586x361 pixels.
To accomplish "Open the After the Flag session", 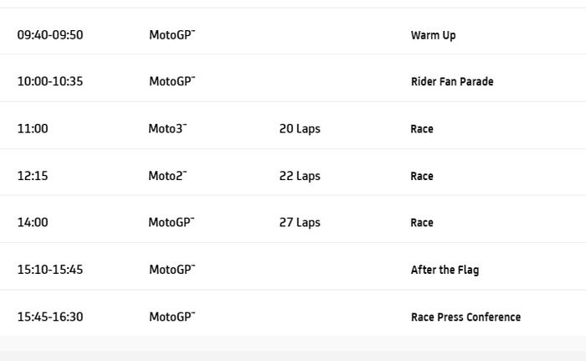I will [x=445, y=270].
